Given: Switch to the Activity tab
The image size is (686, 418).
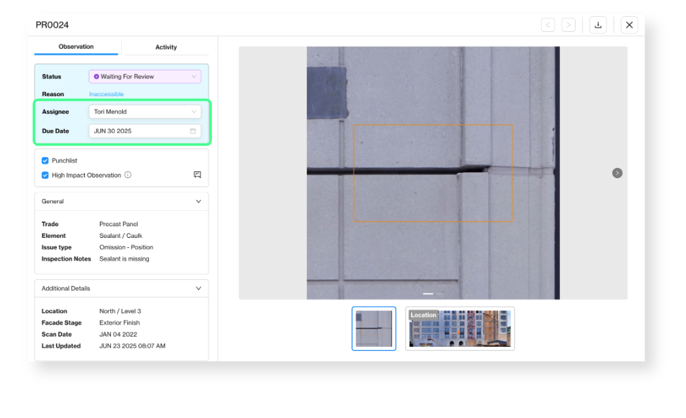Looking at the screenshot, I should click(x=166, y=47).
